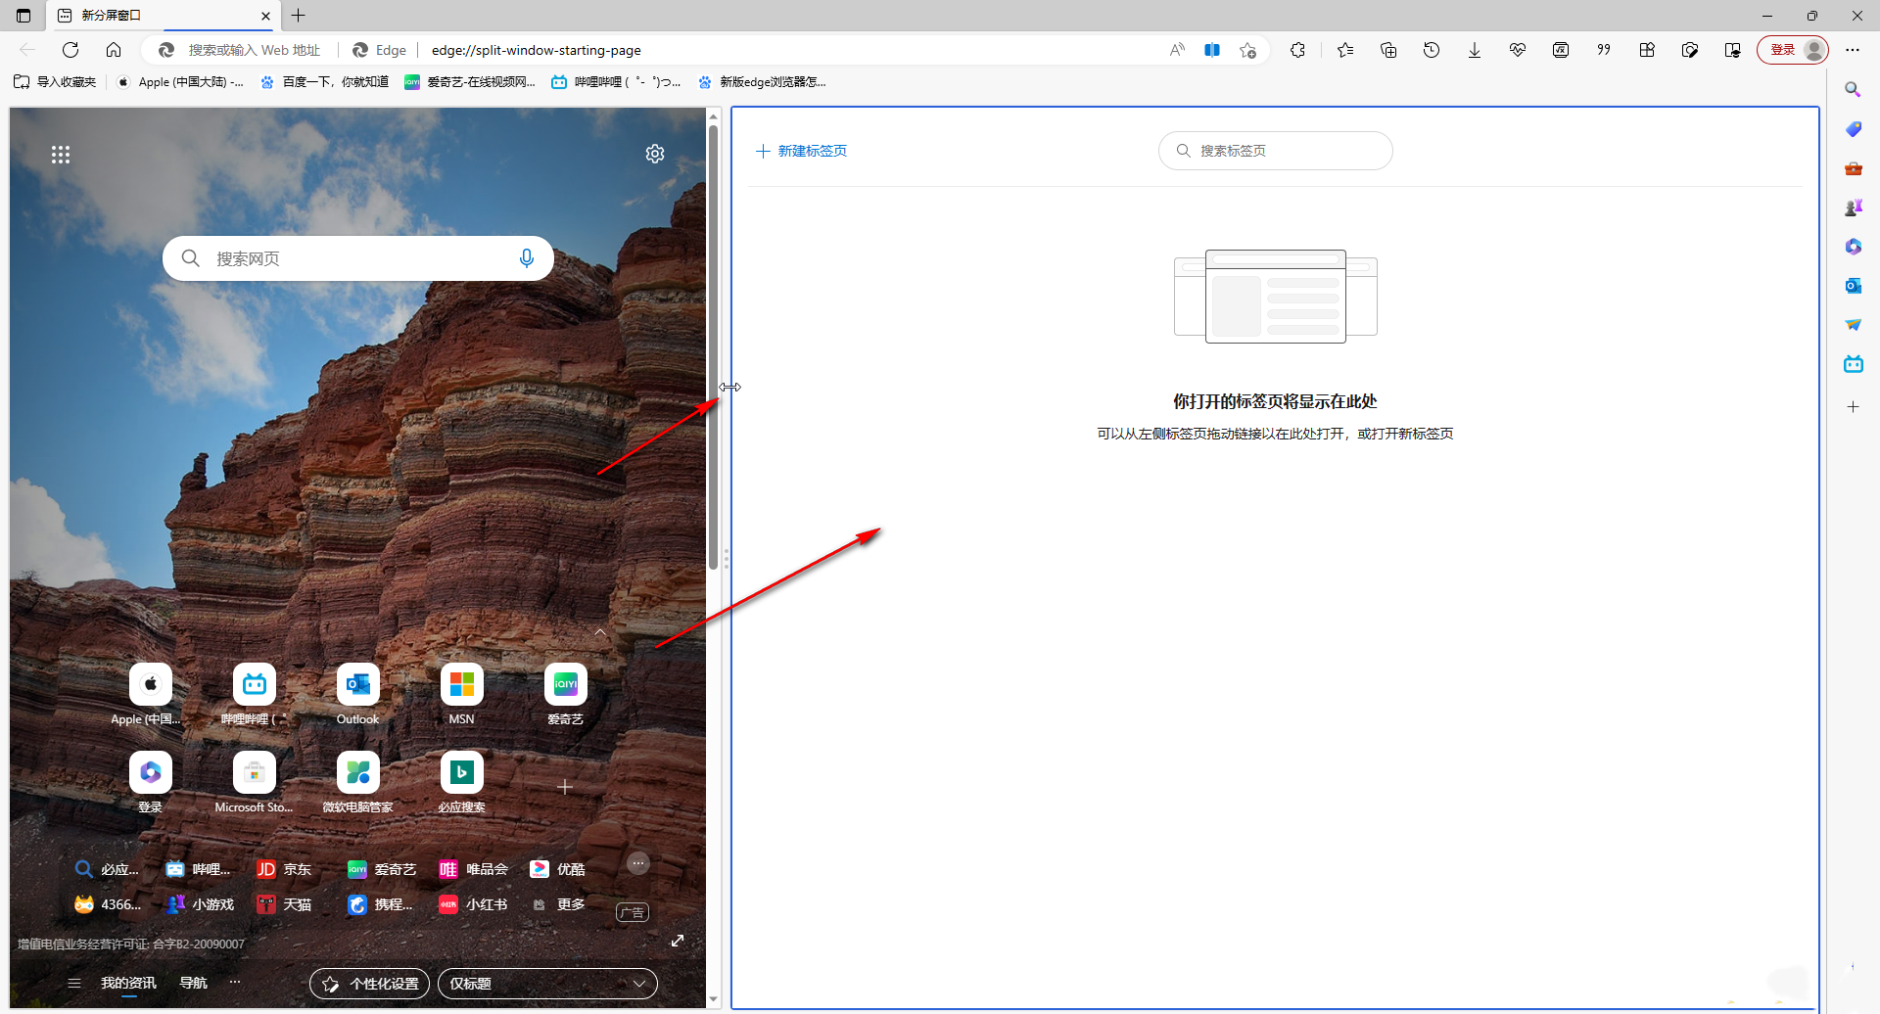Click the read aloud icon in address bar

point(1177,50)
